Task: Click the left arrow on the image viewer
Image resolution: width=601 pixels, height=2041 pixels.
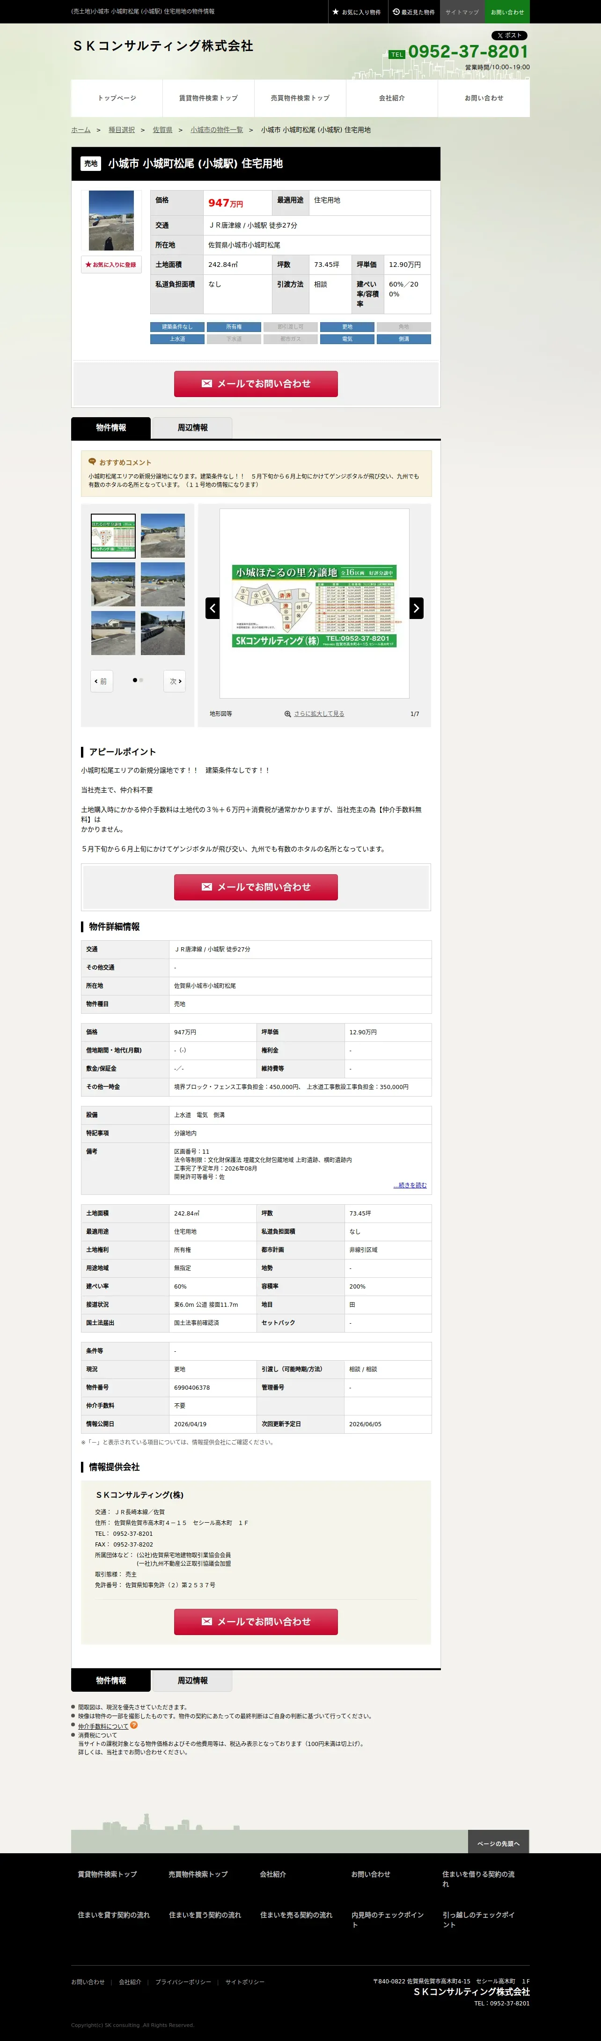Action: (212, 608)
